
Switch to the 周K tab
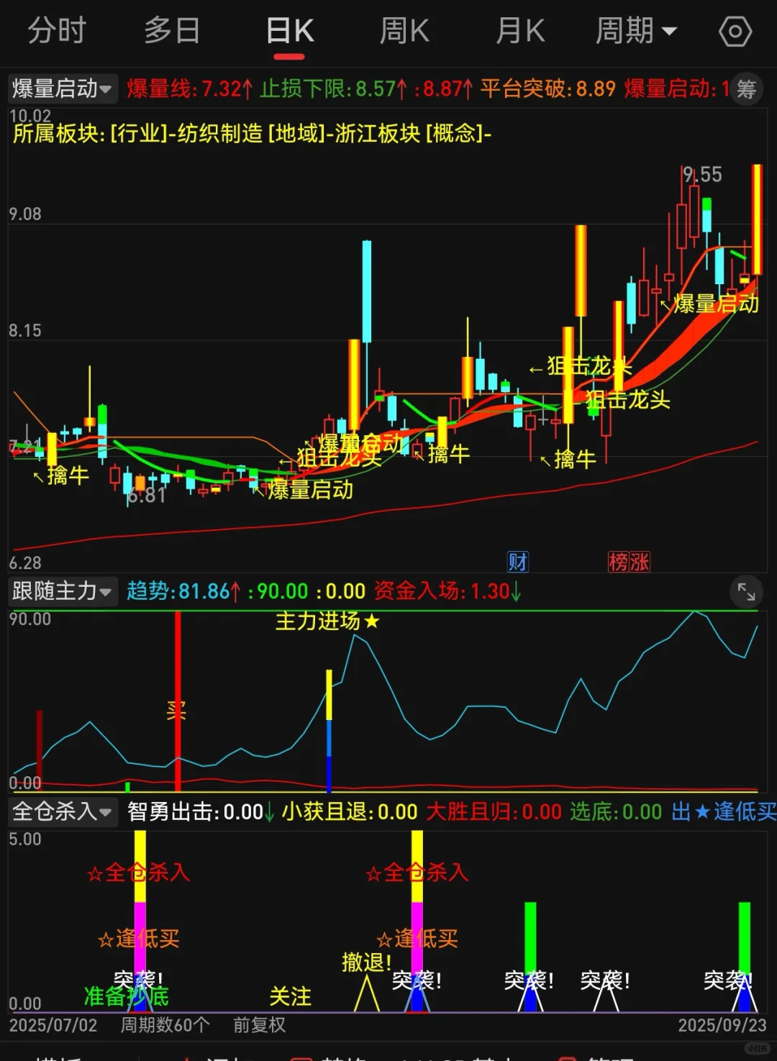[404, 31]
